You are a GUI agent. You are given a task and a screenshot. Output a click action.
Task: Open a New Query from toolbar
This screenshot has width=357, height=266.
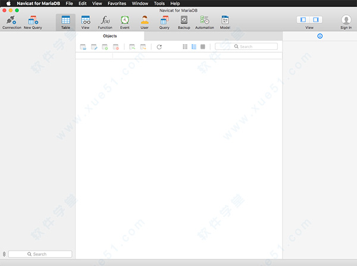(x=33, y=22)
